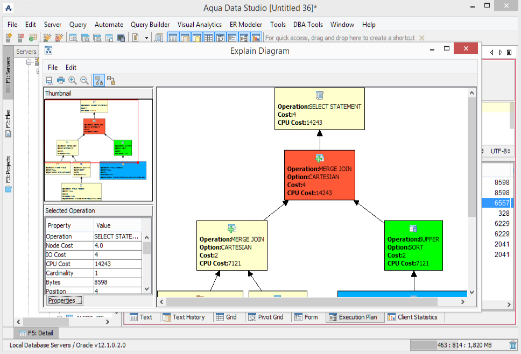Viewport: 521px width, 354px height.
Task: Open the ER Modeler menu
Action: click(x=246, y=25)
